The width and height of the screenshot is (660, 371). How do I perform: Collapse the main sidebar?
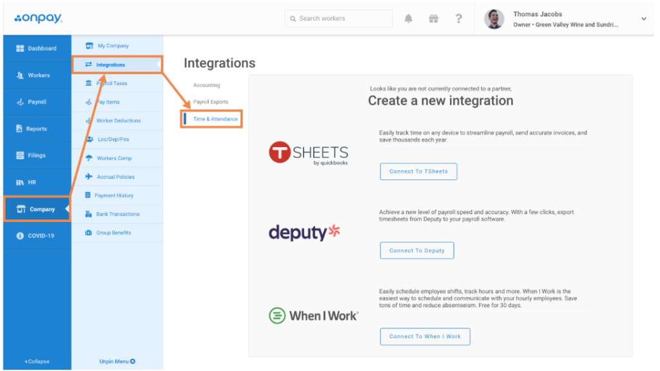click(37, 361)
